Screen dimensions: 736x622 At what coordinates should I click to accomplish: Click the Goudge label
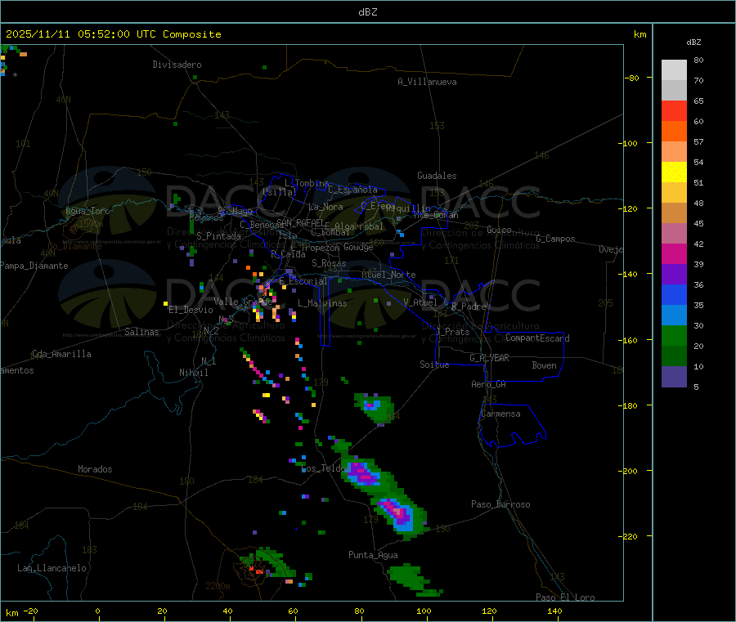(x=358, y=247)
